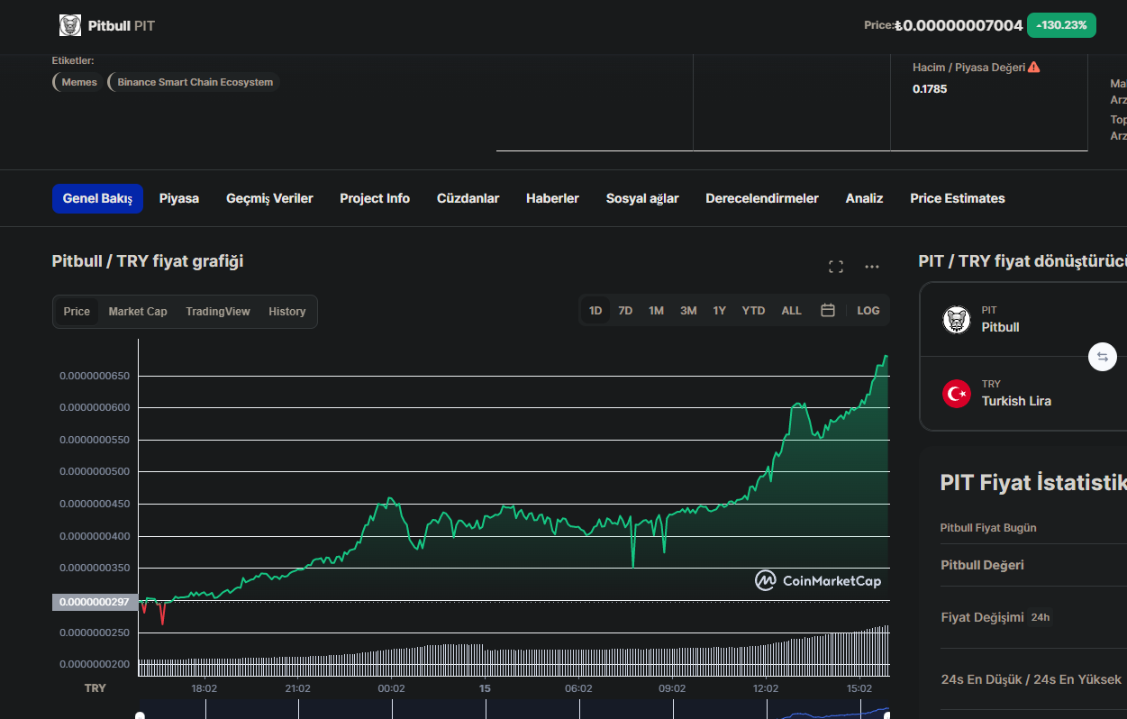This screenshot has height=719, width=1127.
Task: Select the 3M time range
Action: click(x=688, y=310)
